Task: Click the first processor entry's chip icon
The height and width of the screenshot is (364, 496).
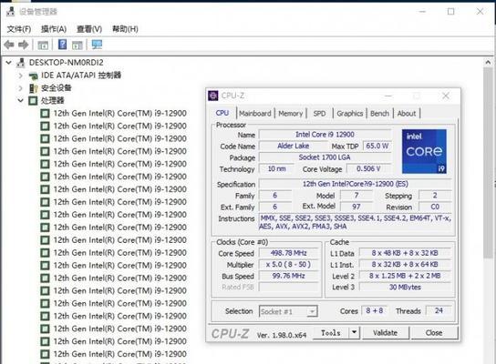Action: pos(45,114)
